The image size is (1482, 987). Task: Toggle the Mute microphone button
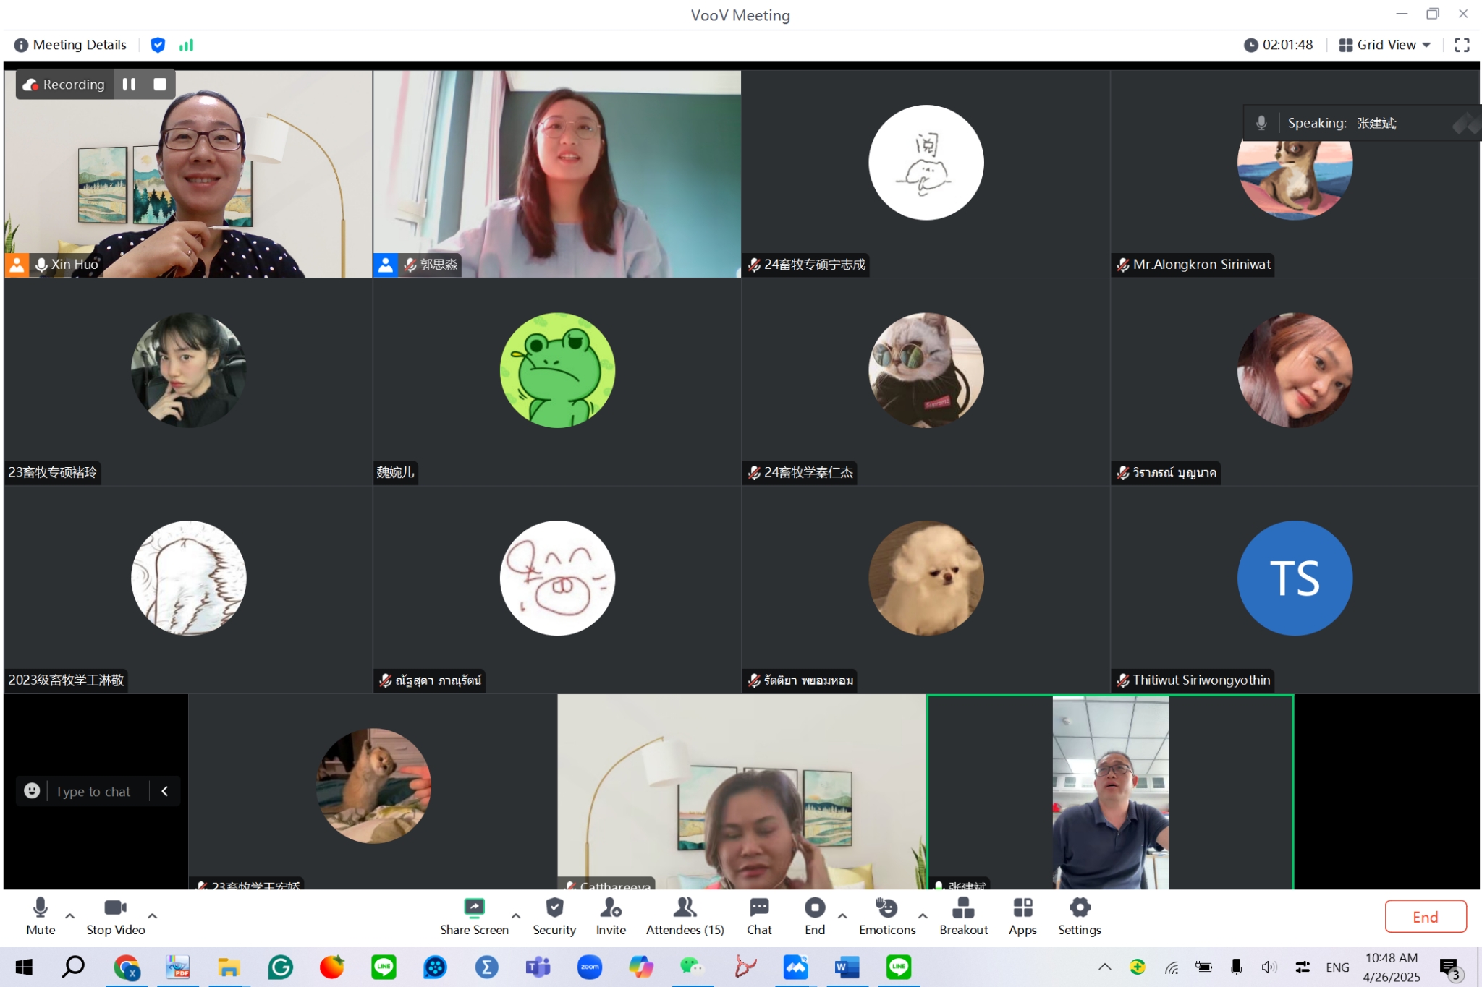pyautogui.click(x=41, y=907)
